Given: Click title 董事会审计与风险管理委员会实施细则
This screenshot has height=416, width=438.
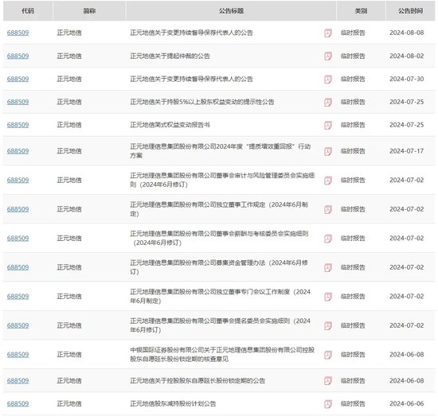Looking at the screenshot, I should [x=222, y=180].
